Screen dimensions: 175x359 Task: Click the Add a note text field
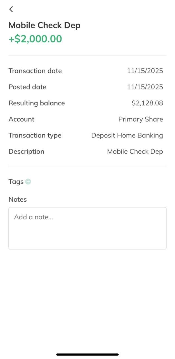click(x=87, y=228)
